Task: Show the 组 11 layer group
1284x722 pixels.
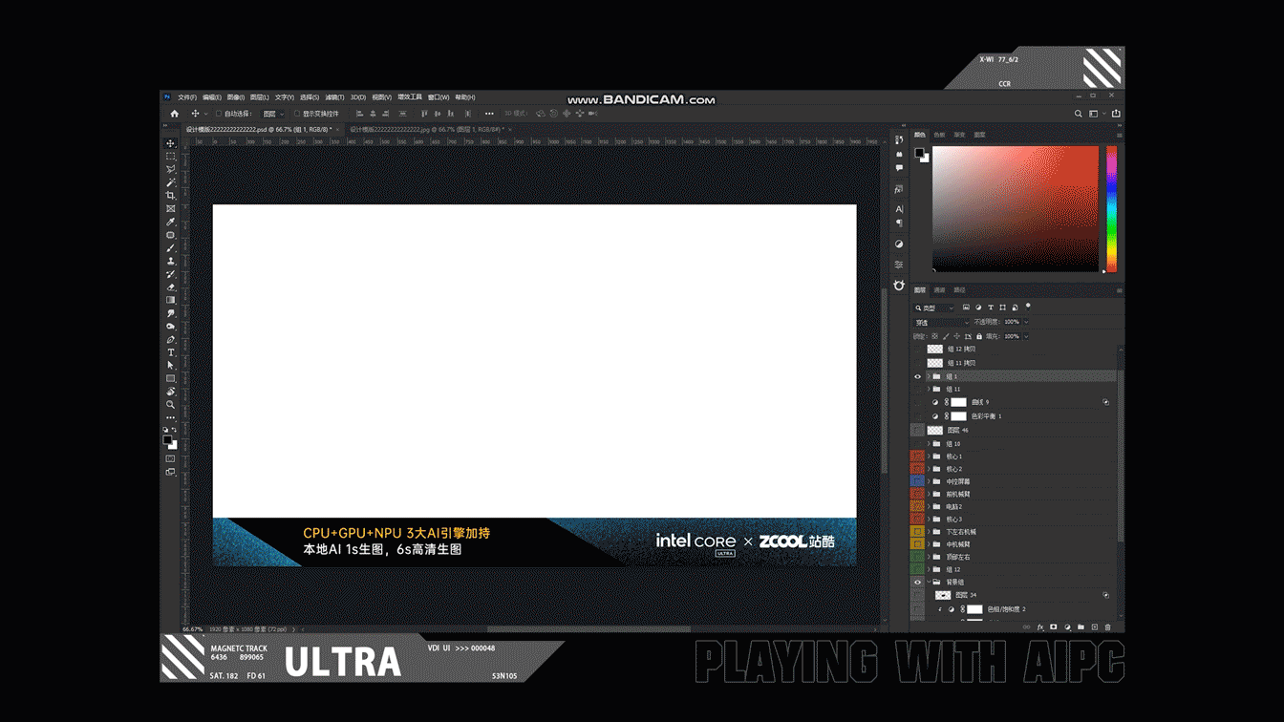Action: (918, 389)
